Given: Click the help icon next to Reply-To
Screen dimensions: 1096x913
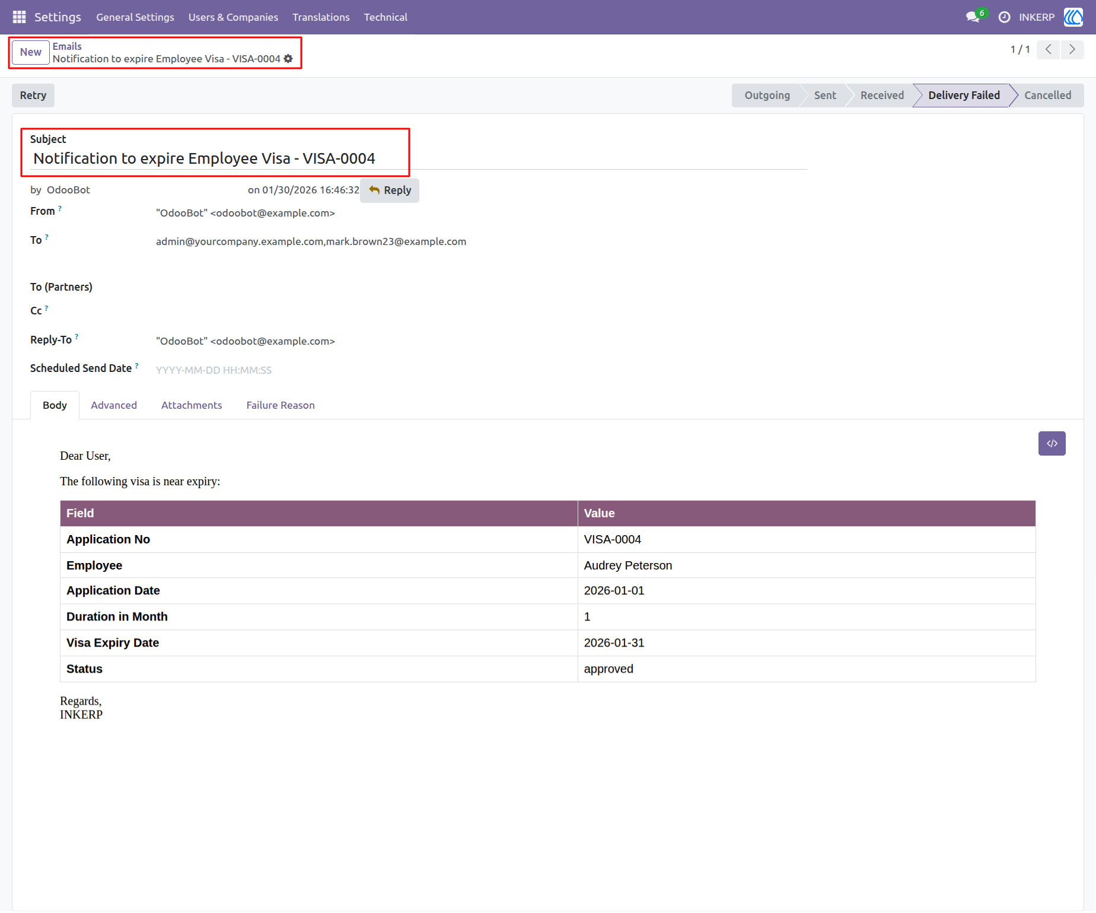Looking at the screenshot, I should click(77, 336).
